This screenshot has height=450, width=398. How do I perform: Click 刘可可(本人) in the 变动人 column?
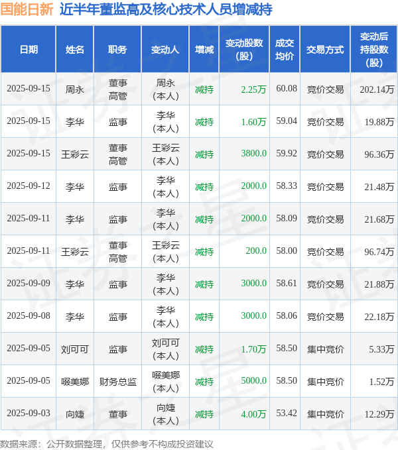(x=165, y=349)
